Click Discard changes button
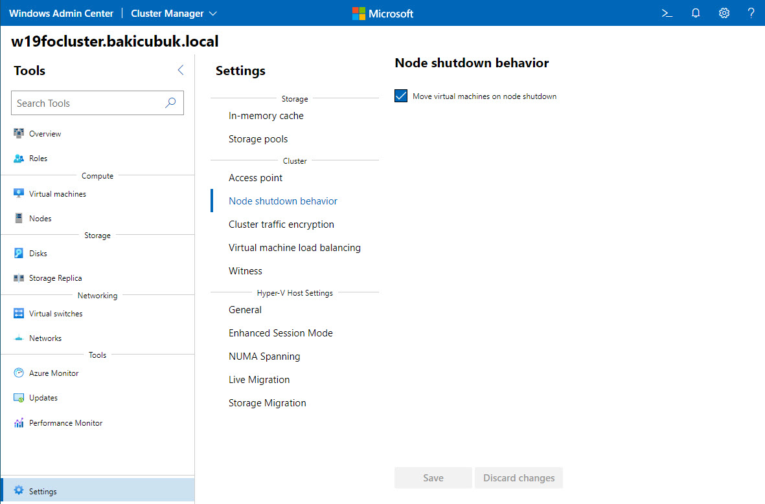 [x=519, y=477]
